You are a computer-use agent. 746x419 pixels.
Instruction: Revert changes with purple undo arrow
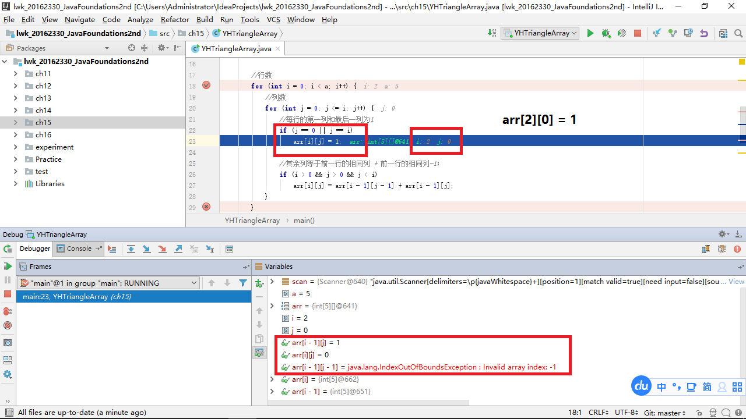point(704,33)
